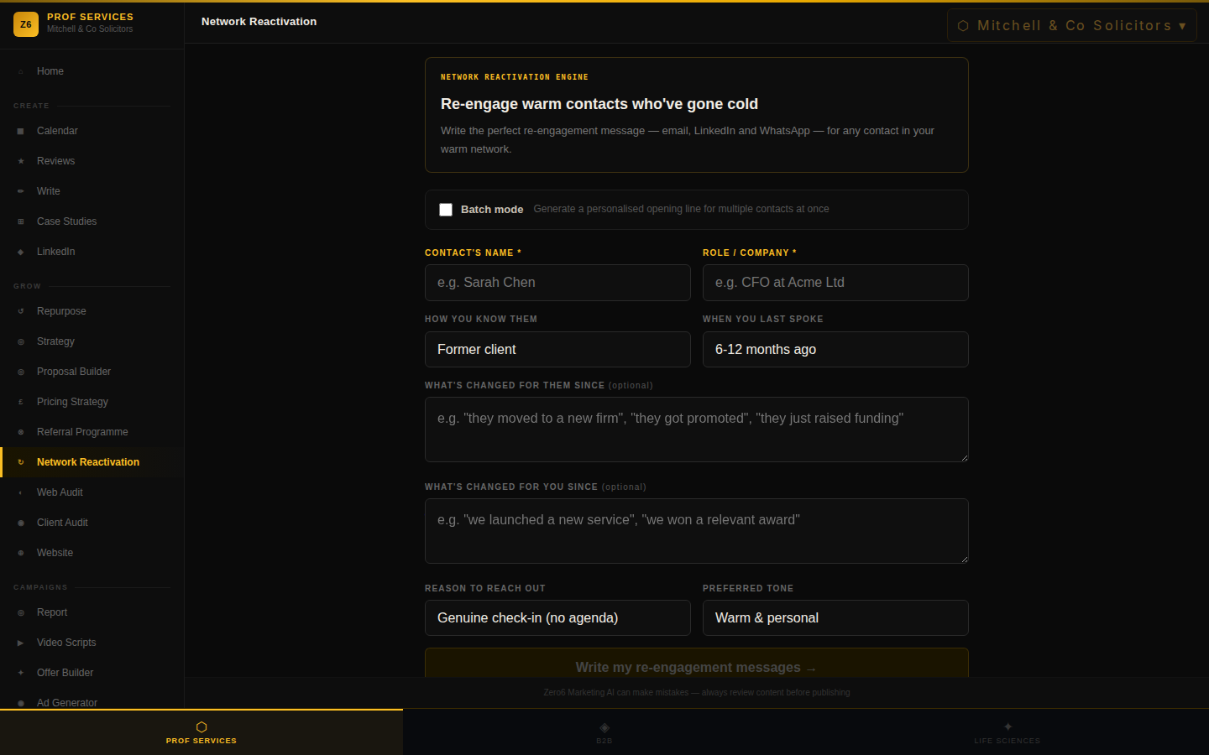Enable the Batch mode checkbox

pyautogui.click(x=446, y=210)
